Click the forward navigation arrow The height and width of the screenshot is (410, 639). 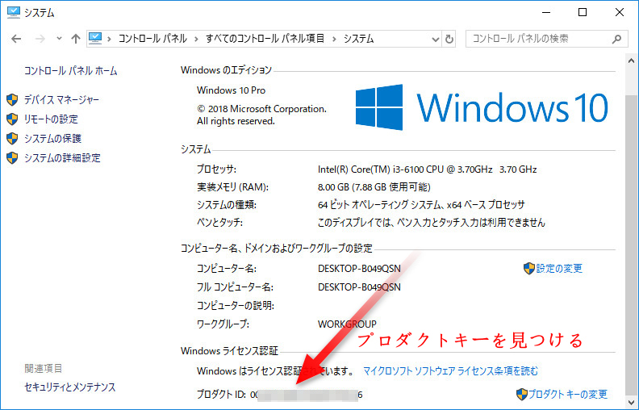pos(40,39)
